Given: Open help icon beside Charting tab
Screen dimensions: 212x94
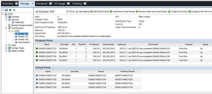Looking at the screenshot, I should 85,4.
